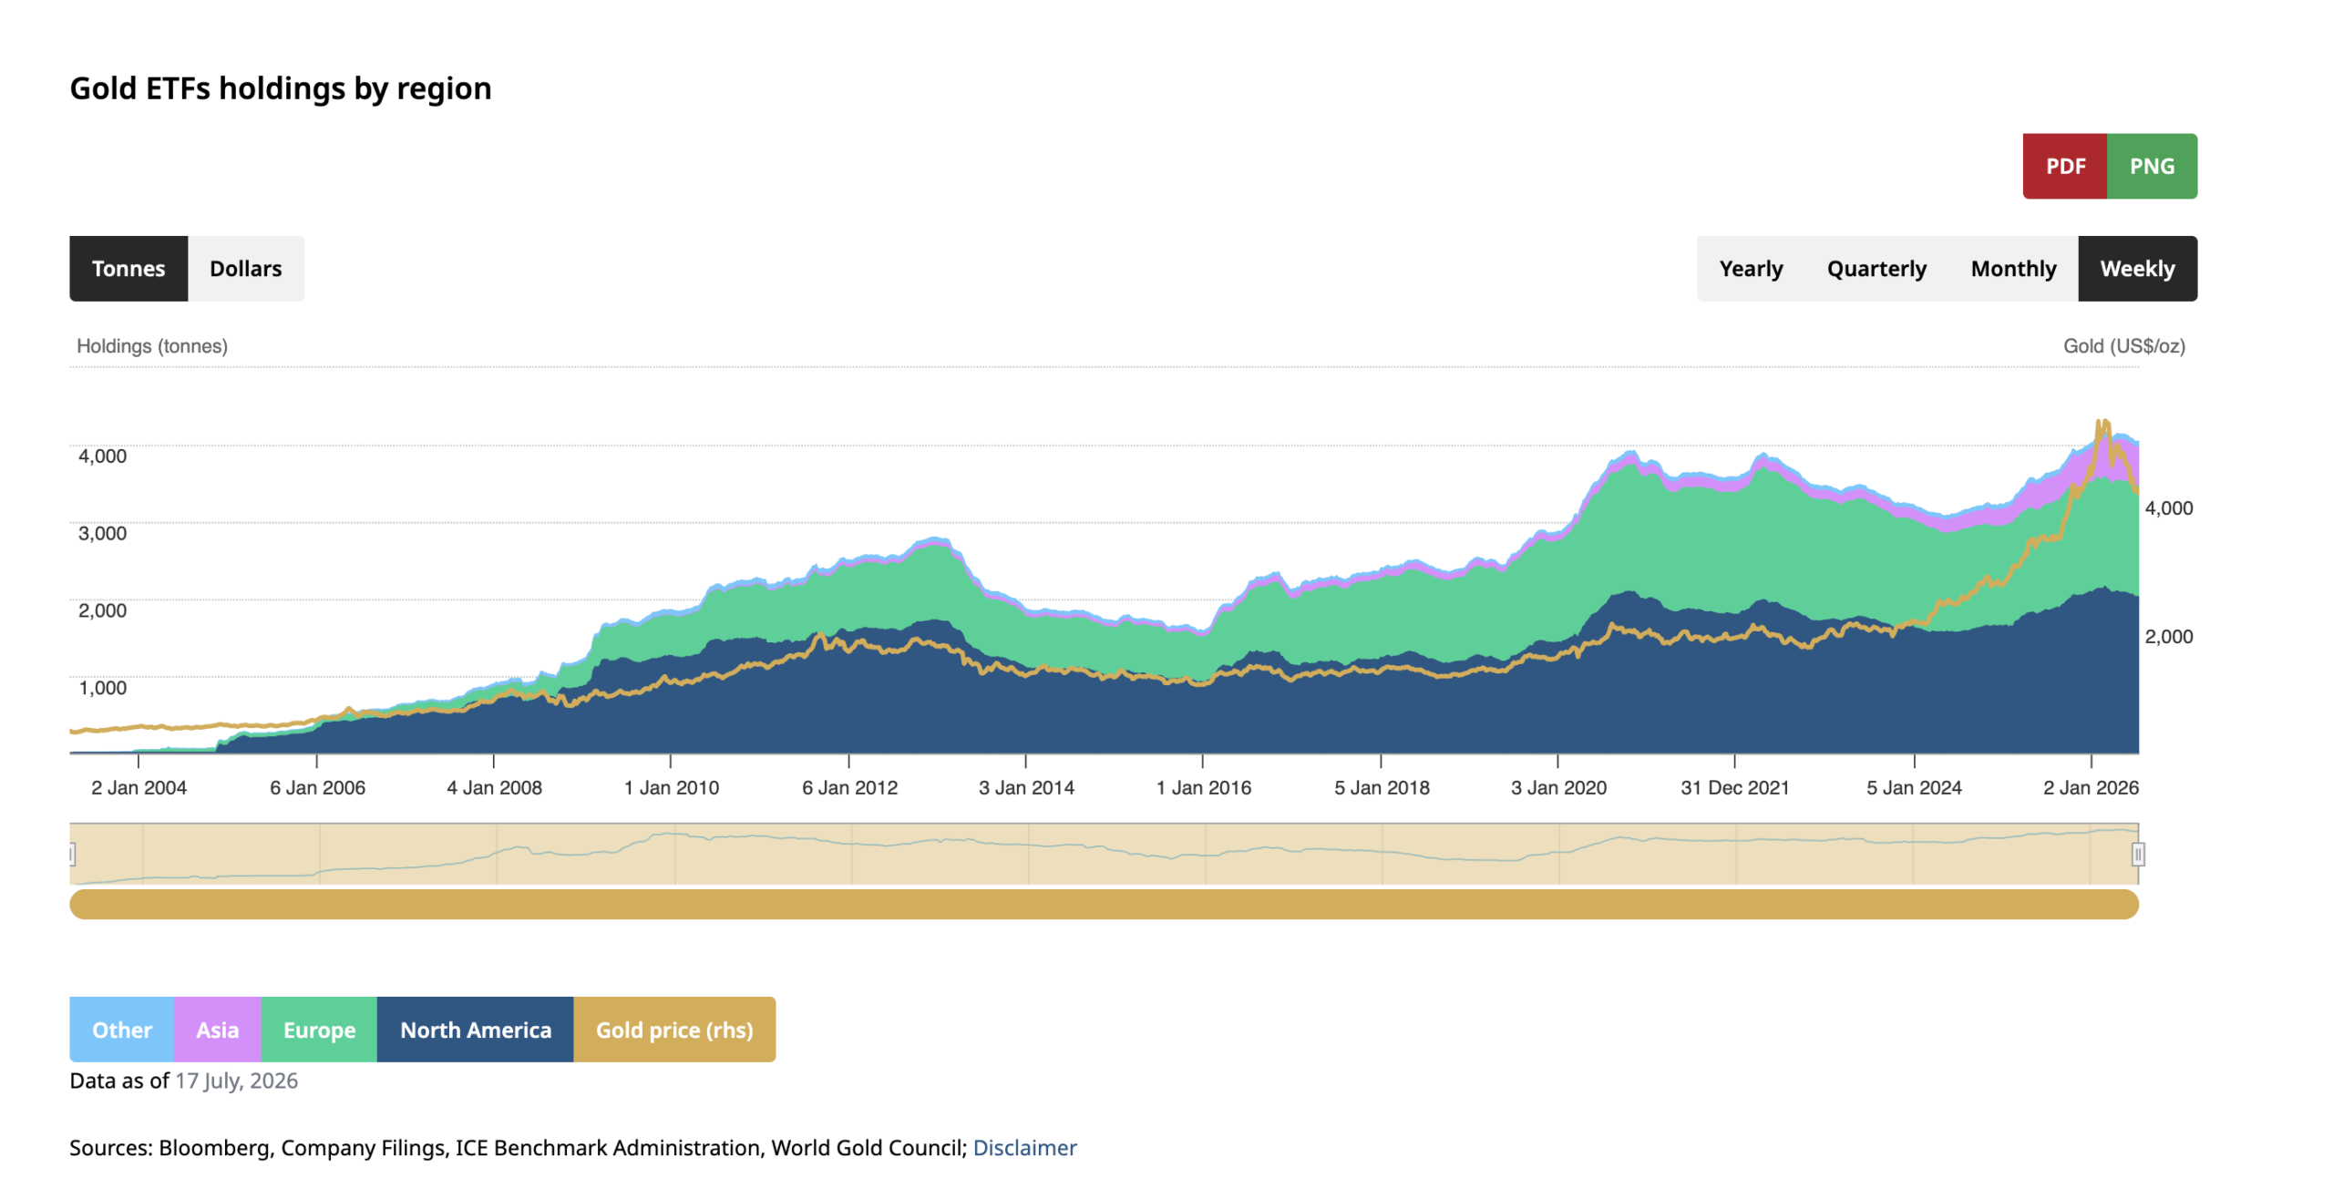This screenshot has width=2333, height=1189.
Task: Open the Disclaimer link
Action: click(x=1024, y=1147)
